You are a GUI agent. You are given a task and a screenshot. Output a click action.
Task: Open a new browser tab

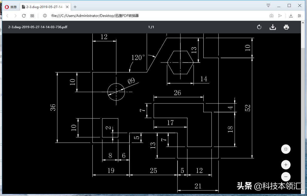pyautogui.click(x=75, y=7)
